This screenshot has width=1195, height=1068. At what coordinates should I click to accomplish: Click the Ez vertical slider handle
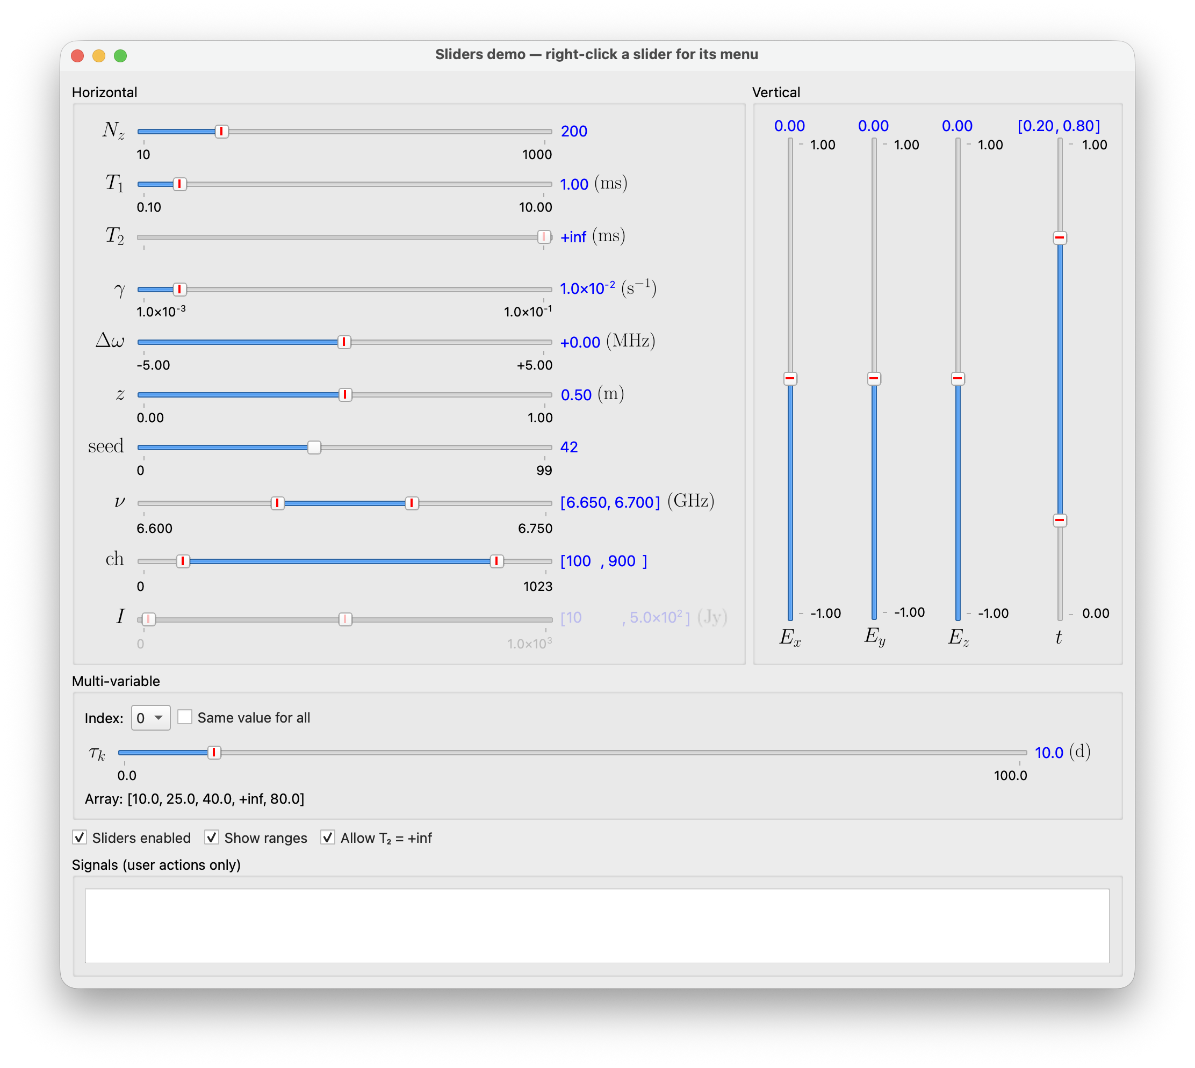958,379
